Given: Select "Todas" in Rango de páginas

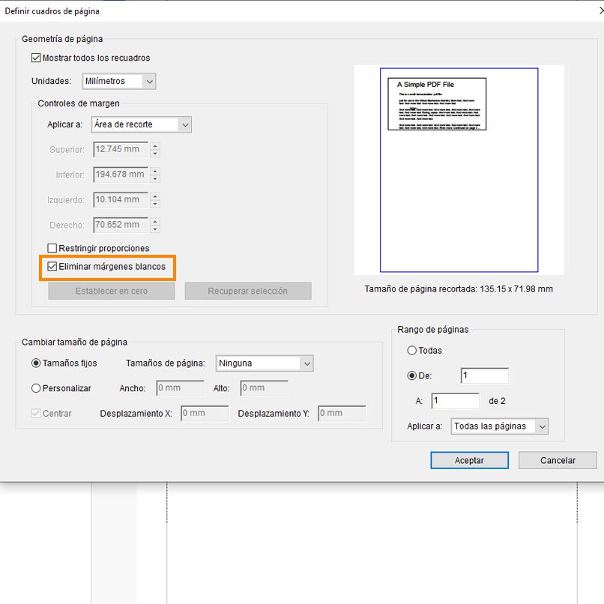Looking at the screenshot, I should 413,350.
